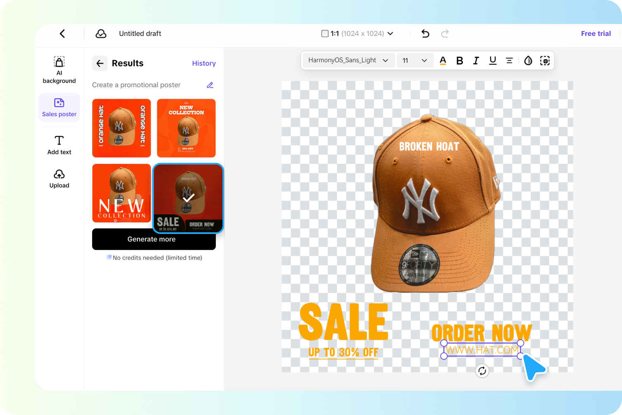Viewport: 622px width, 415px height.
Task: Open the History link
Action: (x=204, y=63)
